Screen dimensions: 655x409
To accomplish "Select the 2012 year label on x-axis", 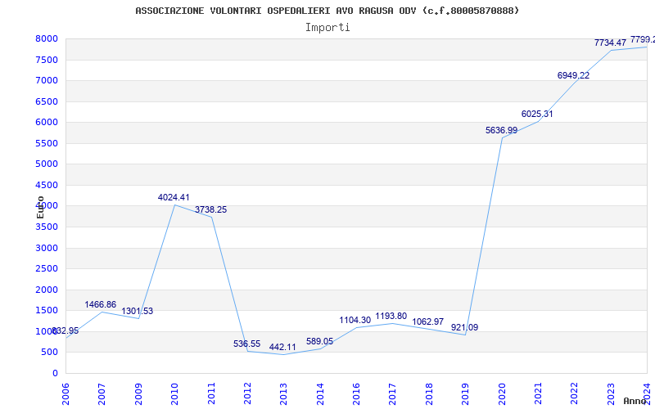I will pos(247,394).
